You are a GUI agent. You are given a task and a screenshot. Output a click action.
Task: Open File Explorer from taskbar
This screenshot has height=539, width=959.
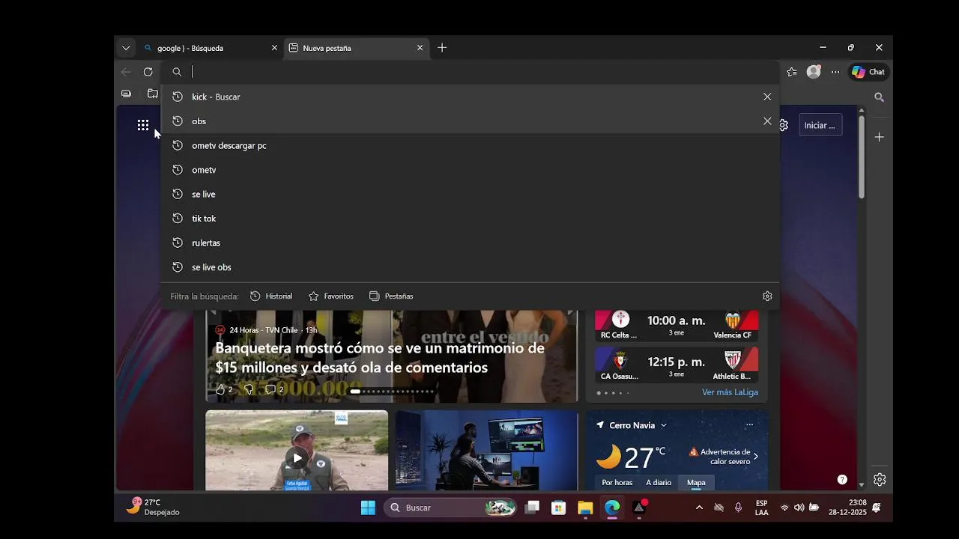tap(585, 508)
